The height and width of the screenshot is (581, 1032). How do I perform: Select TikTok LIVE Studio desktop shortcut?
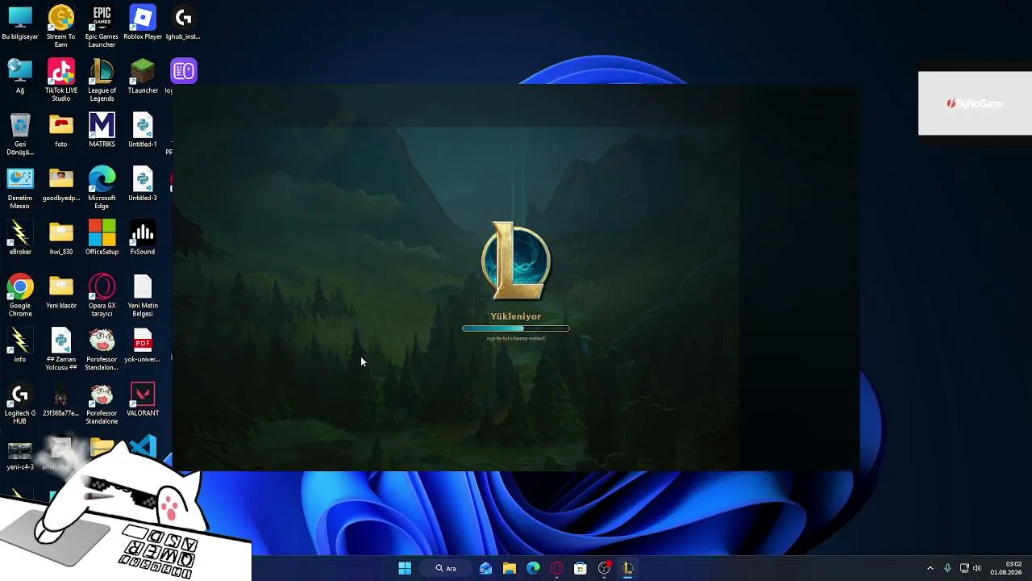point(61,81)
